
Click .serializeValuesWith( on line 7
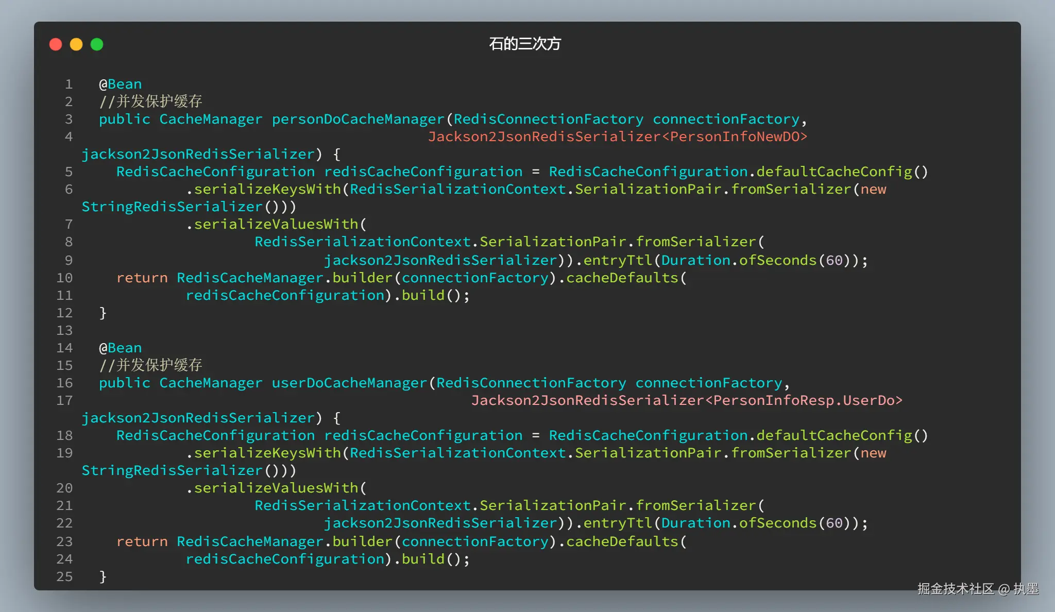tap(276, 224)
